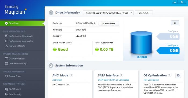Click the Samsung Magician logo
188x98 pixels.
[15, 10]
